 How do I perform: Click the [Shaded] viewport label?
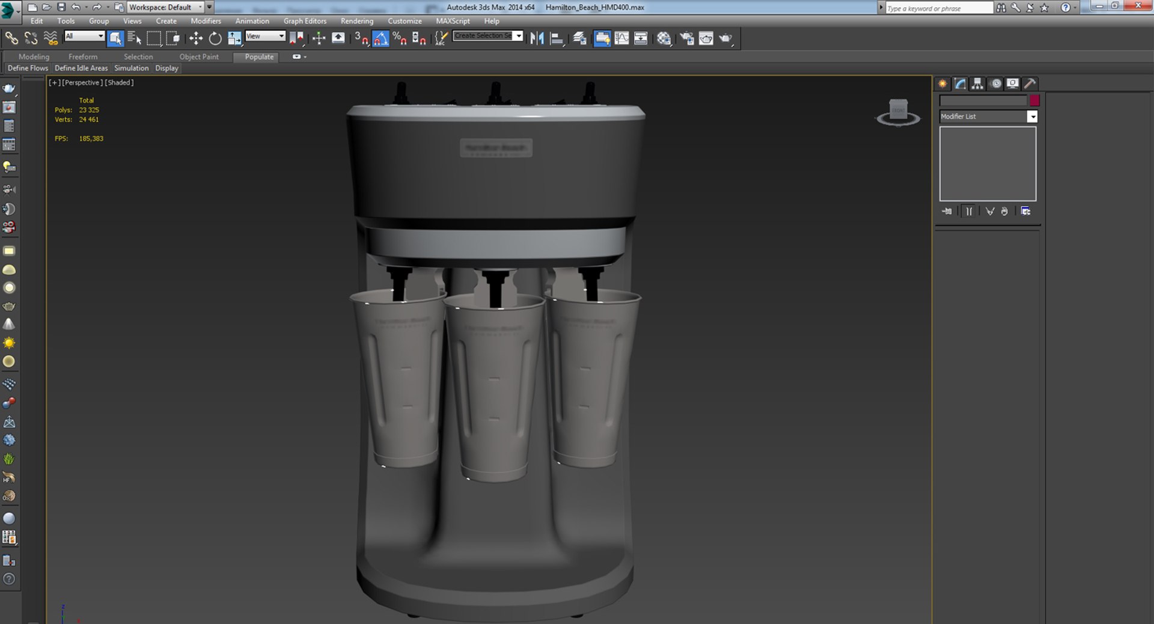tap(119, 82)
